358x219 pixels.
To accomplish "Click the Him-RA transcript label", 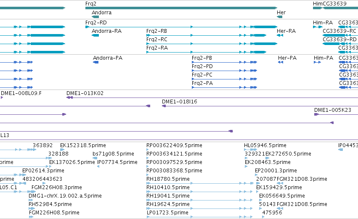I will click(323, 23).
